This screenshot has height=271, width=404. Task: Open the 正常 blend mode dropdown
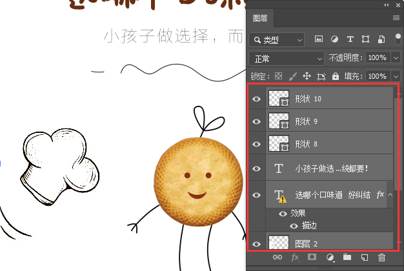(287, 59)
